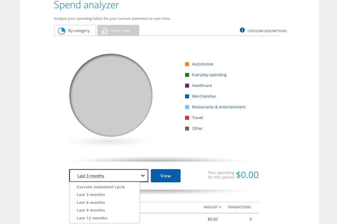Click the TRANSACTIONS column header
Viewport: 337px width, 224px height.
pos(239,207)
